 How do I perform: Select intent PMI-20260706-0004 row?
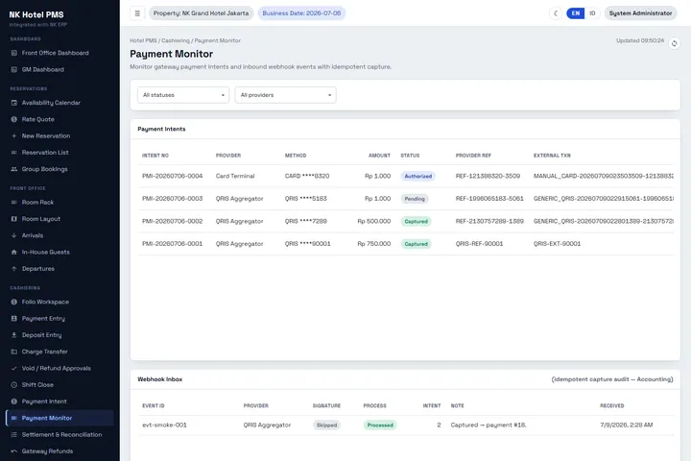405,176
